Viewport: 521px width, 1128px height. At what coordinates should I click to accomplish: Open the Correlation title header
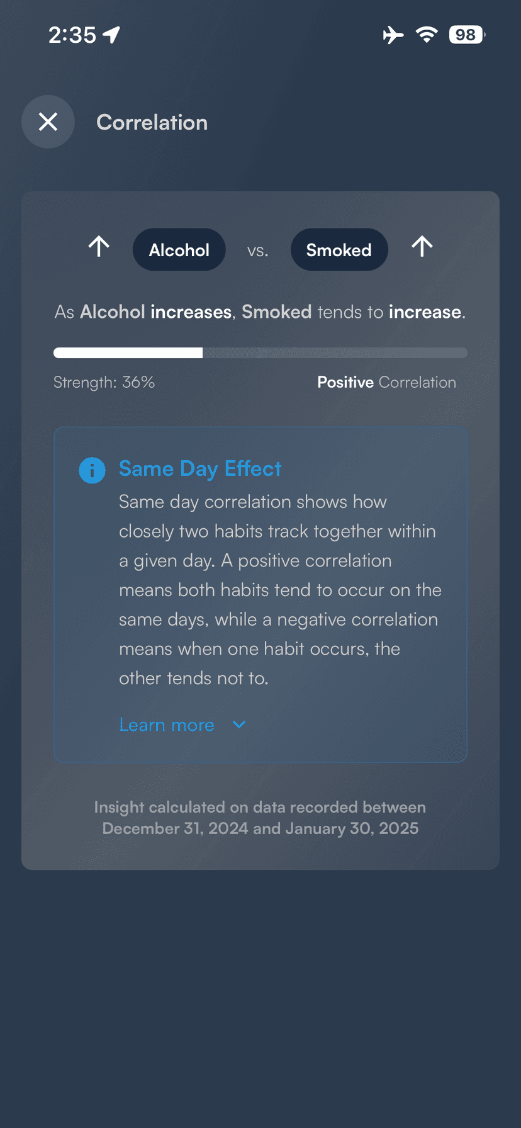click(152, 122)
